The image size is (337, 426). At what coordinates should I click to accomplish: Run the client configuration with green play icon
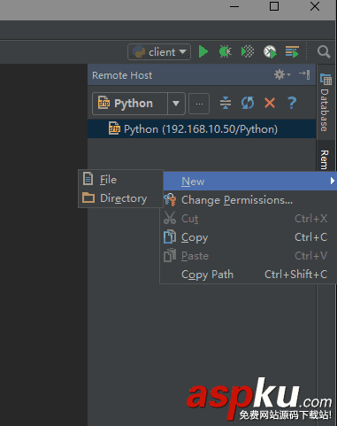tap(203, 51)
